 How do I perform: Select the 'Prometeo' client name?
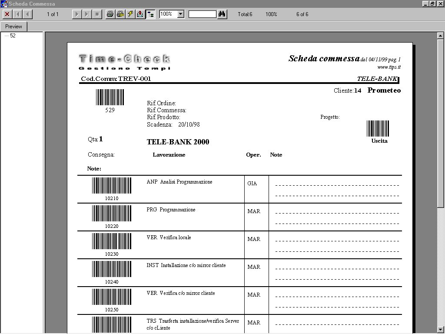384,90
